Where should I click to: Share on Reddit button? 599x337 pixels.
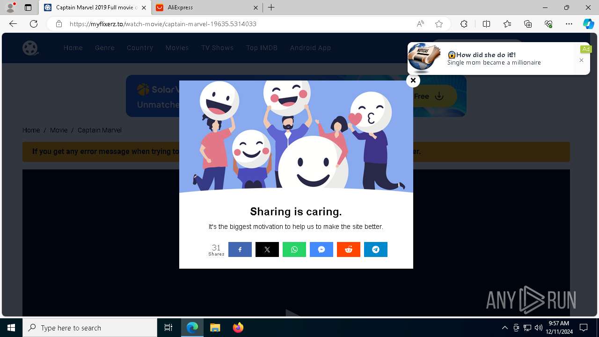(x=349, y=249)
